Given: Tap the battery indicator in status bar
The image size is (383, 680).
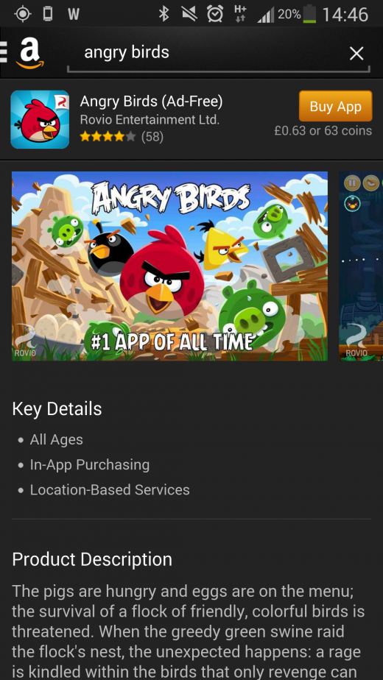Looking at the screenshot, I should (x=309, y=14).
